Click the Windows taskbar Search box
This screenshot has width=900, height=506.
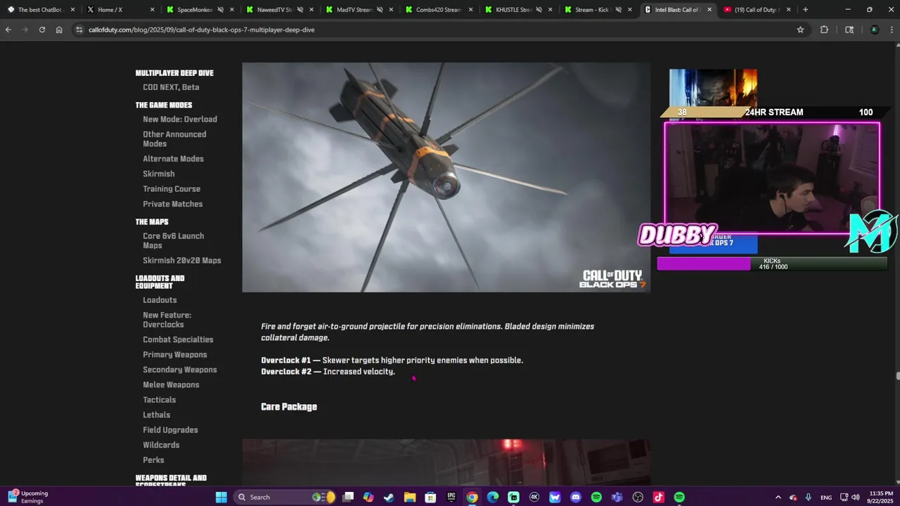[x=284, y=497]
